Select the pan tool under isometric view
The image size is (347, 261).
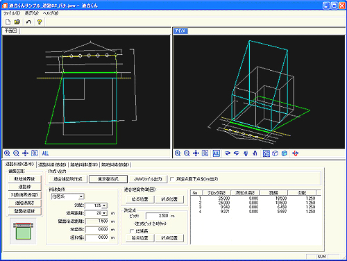pos(196,153)
